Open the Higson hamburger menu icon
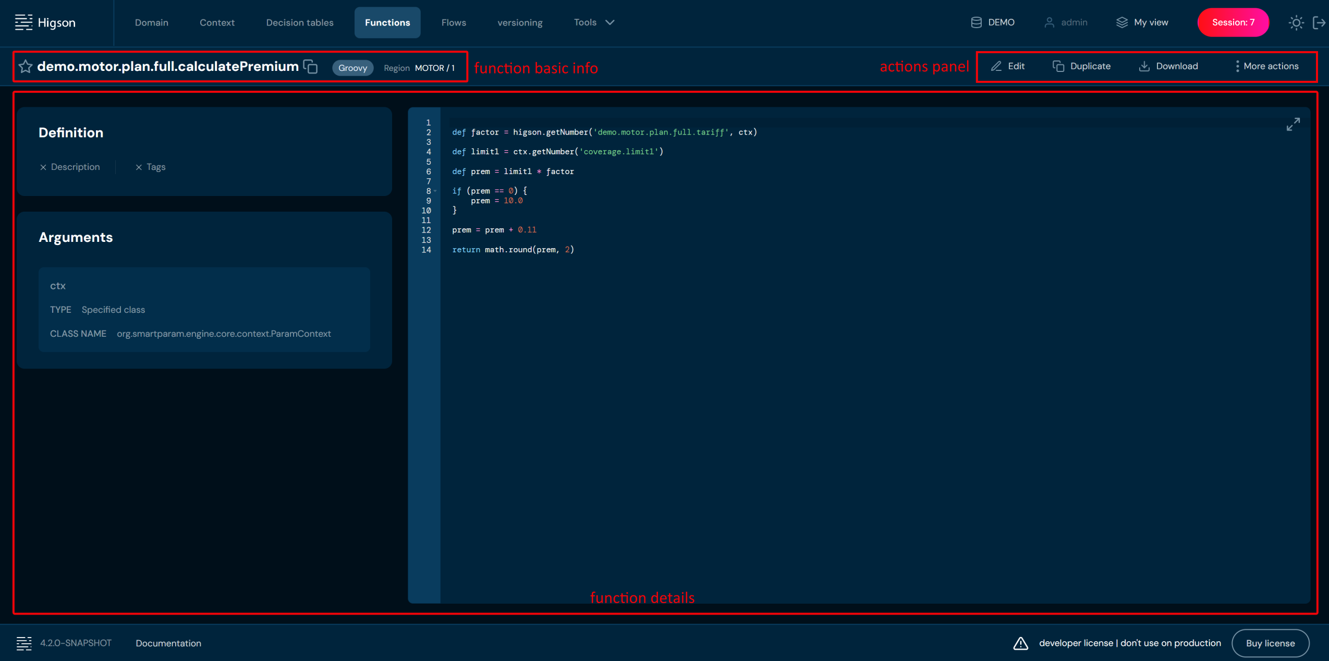Viewport: 1329px width, 661px height. [23, 22]
